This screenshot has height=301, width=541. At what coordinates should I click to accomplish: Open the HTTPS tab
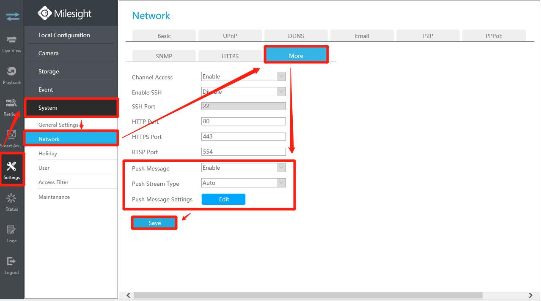coord(230,56)
